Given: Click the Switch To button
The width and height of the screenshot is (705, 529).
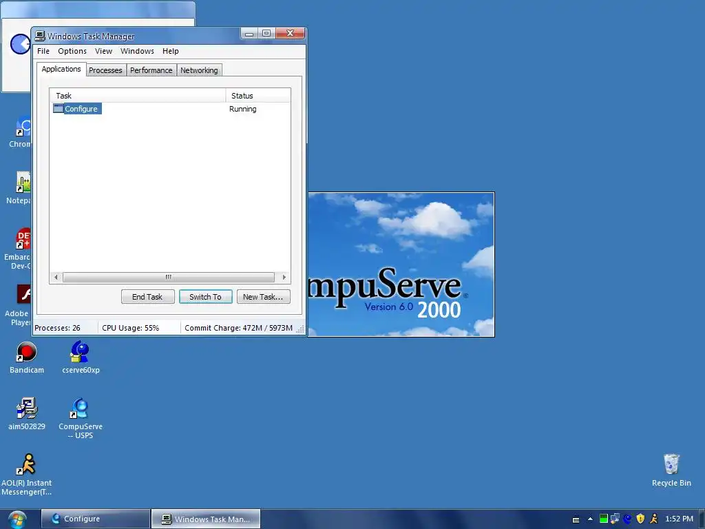Looking at the screenshot, I should coord(205,297).
